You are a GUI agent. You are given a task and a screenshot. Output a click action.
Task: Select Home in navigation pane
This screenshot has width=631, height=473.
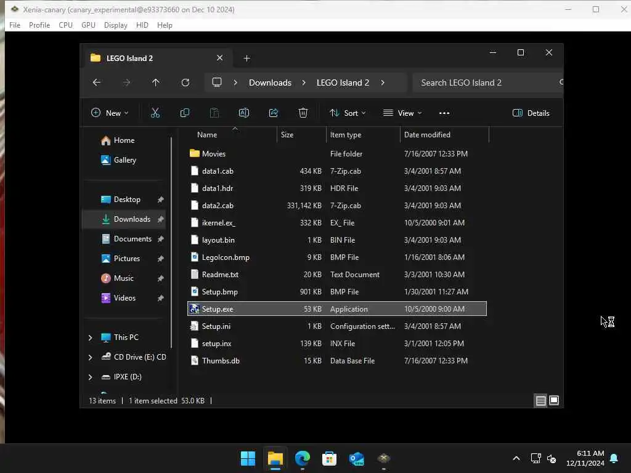click(124, 140)
